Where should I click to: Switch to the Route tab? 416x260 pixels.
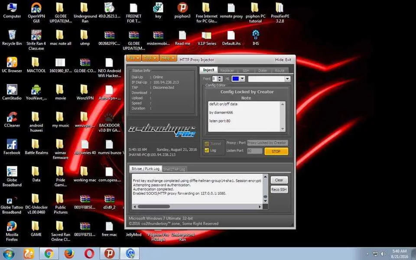coord(279,71)
